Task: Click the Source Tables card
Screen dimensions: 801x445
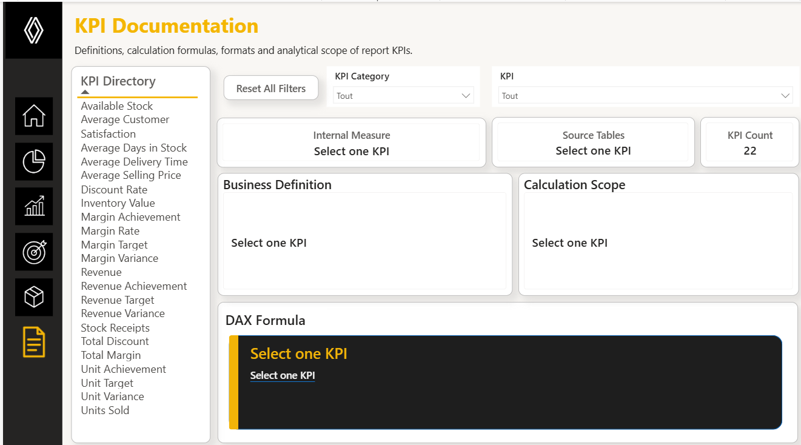Action: point(593,143)
